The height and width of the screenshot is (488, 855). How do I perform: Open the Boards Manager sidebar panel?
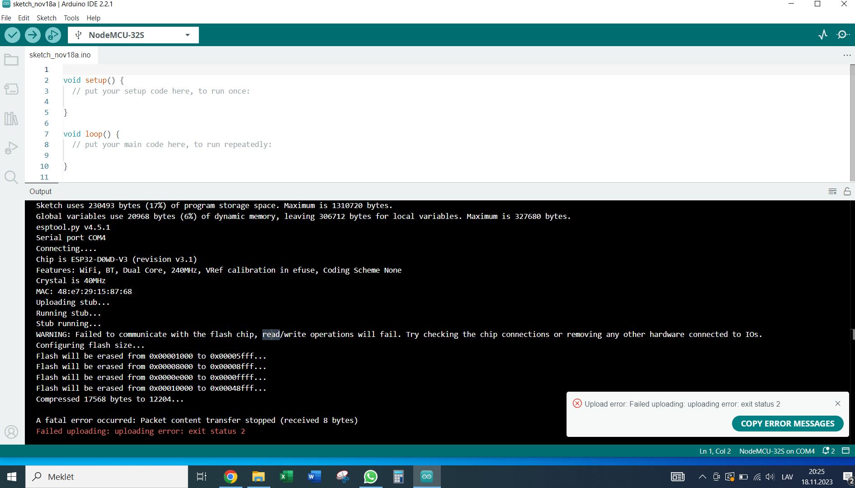pyautogui.click(x=11, y=89)
